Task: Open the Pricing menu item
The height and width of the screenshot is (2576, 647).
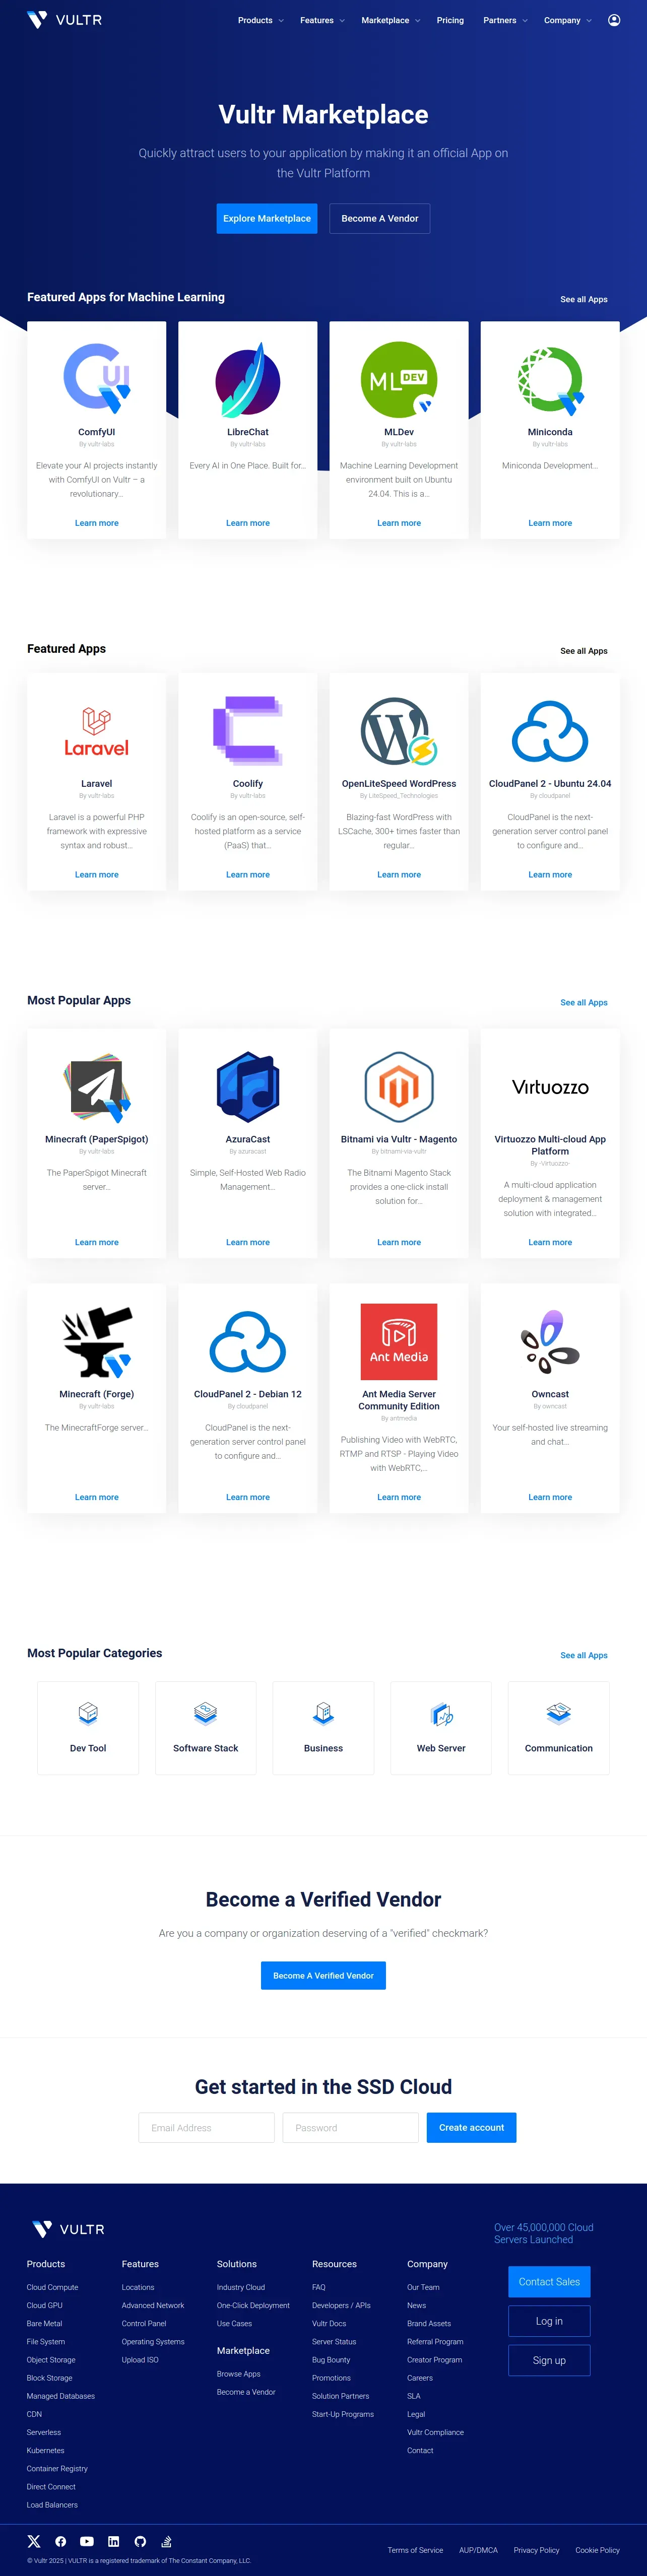Action: coord(450,20)
